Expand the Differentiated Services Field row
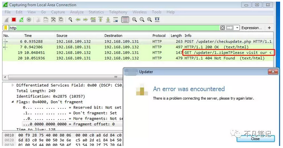 pos(13,85)
